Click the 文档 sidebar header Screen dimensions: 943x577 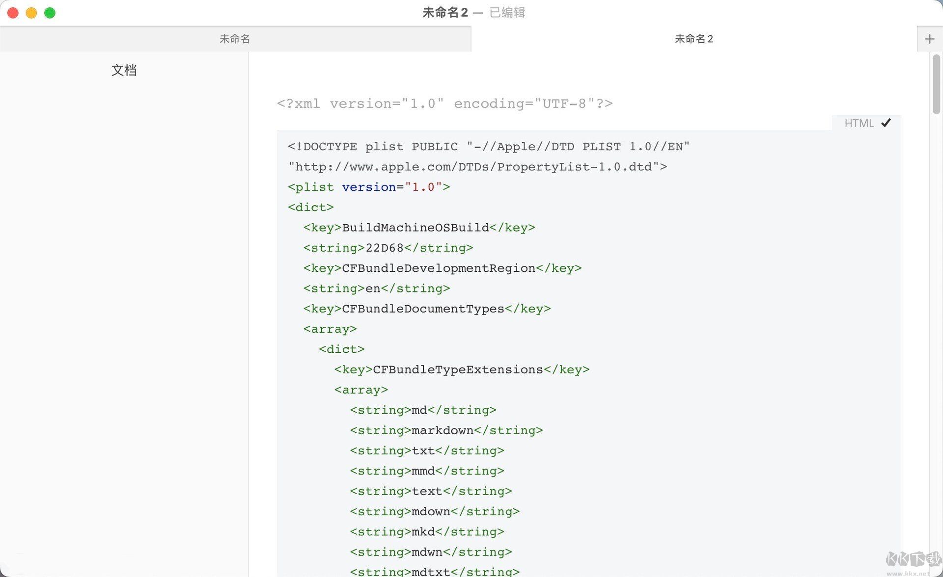[125, 70]
